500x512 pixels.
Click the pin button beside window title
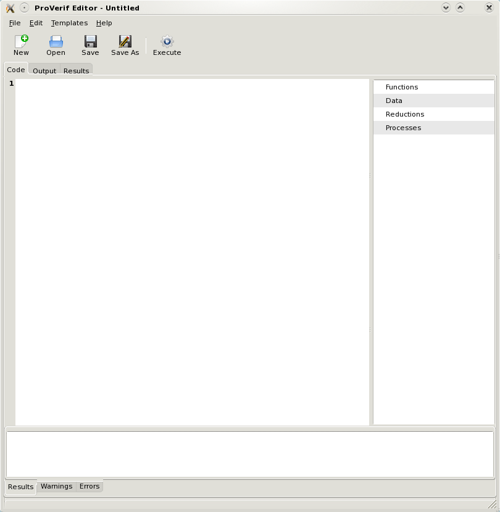pyautogui.click(x=24, y=8)
